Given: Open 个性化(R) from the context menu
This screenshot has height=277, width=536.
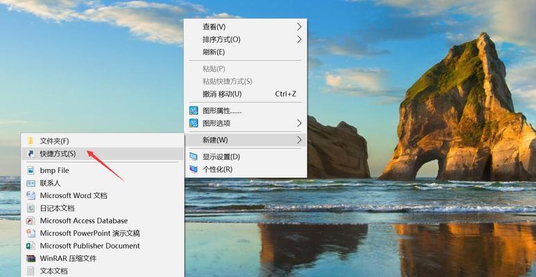Looking at the screenshot, I should coord(245,170).
